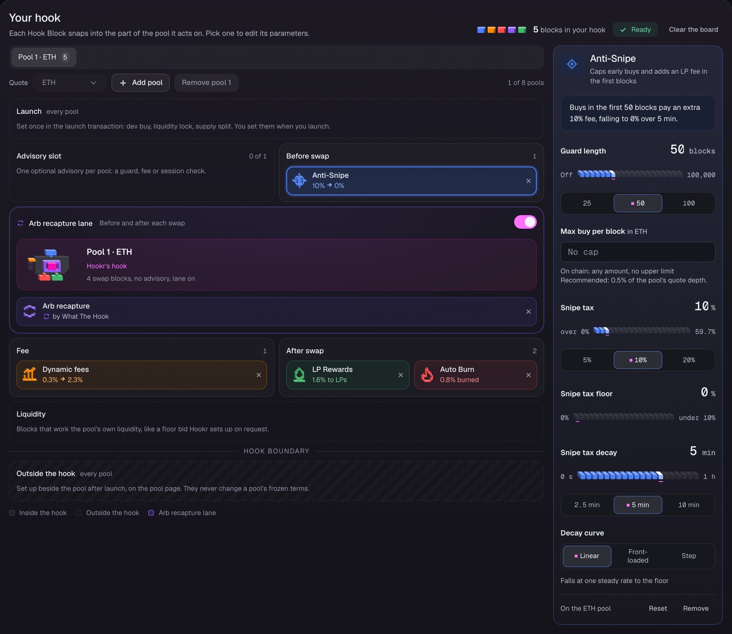This screenshot has height=634, width=732.
Task: Click the Auto Burn flame icon
Action: [x=427, y=374]
